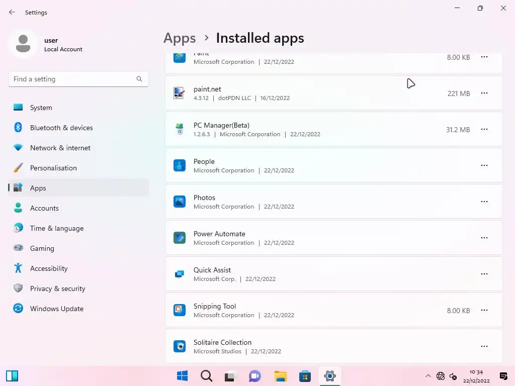Open File Explorer from the taskbar
Screen dimensions: 515x386
tap(281, 376)
